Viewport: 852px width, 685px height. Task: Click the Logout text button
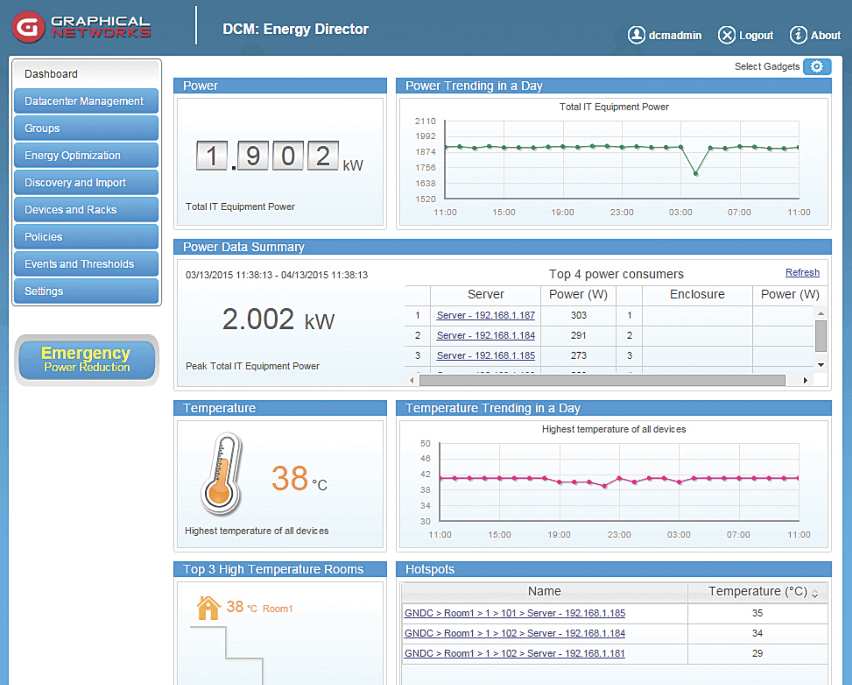756,35
